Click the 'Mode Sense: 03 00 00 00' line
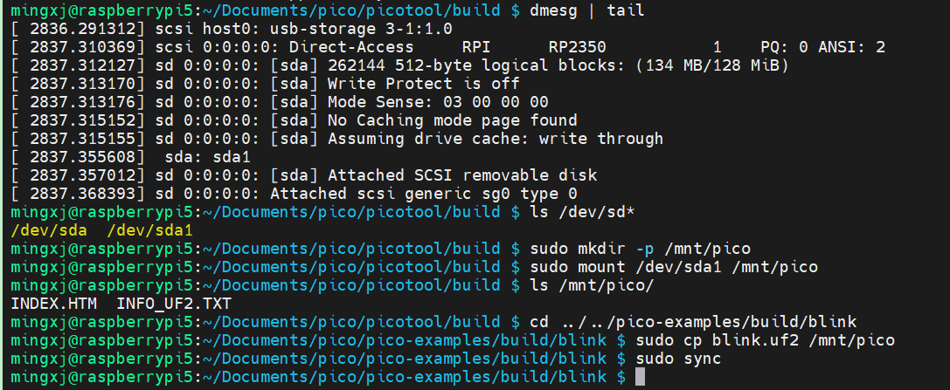 [438, 102]
